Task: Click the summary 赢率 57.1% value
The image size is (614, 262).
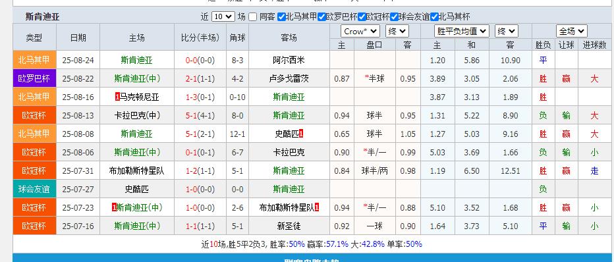Action: click(337, 244)
